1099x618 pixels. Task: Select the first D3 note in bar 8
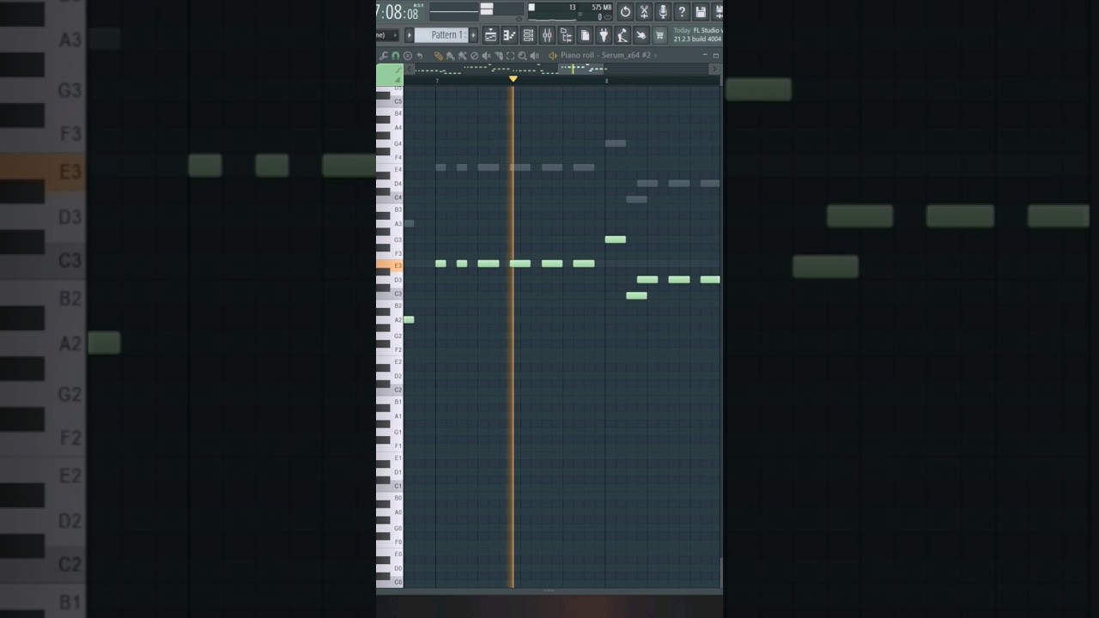pos(647,280)
